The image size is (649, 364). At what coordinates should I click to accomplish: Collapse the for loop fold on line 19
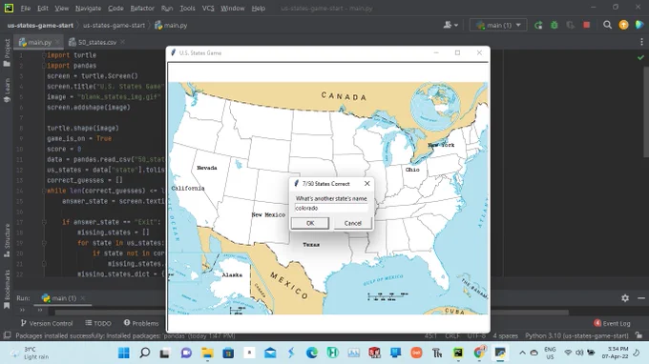pos(44,243)
